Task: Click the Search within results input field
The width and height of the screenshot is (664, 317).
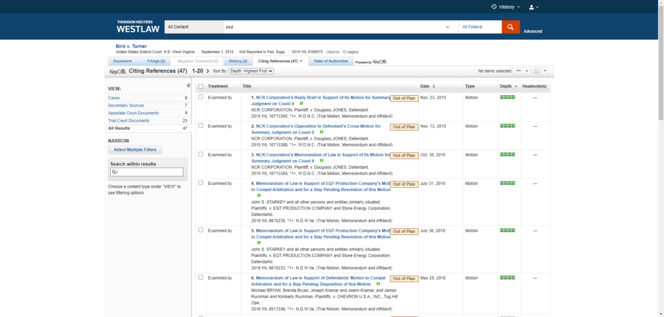Action: tap(149, 172)
